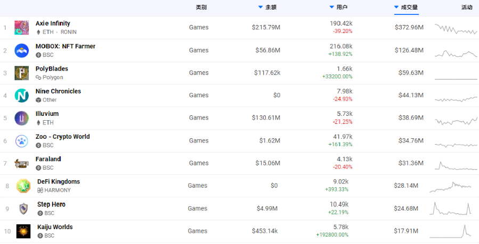The image size is (479, 244).
Task: Select the +393.33% change for DeFi Kingdoms
Action: point(337,189)
